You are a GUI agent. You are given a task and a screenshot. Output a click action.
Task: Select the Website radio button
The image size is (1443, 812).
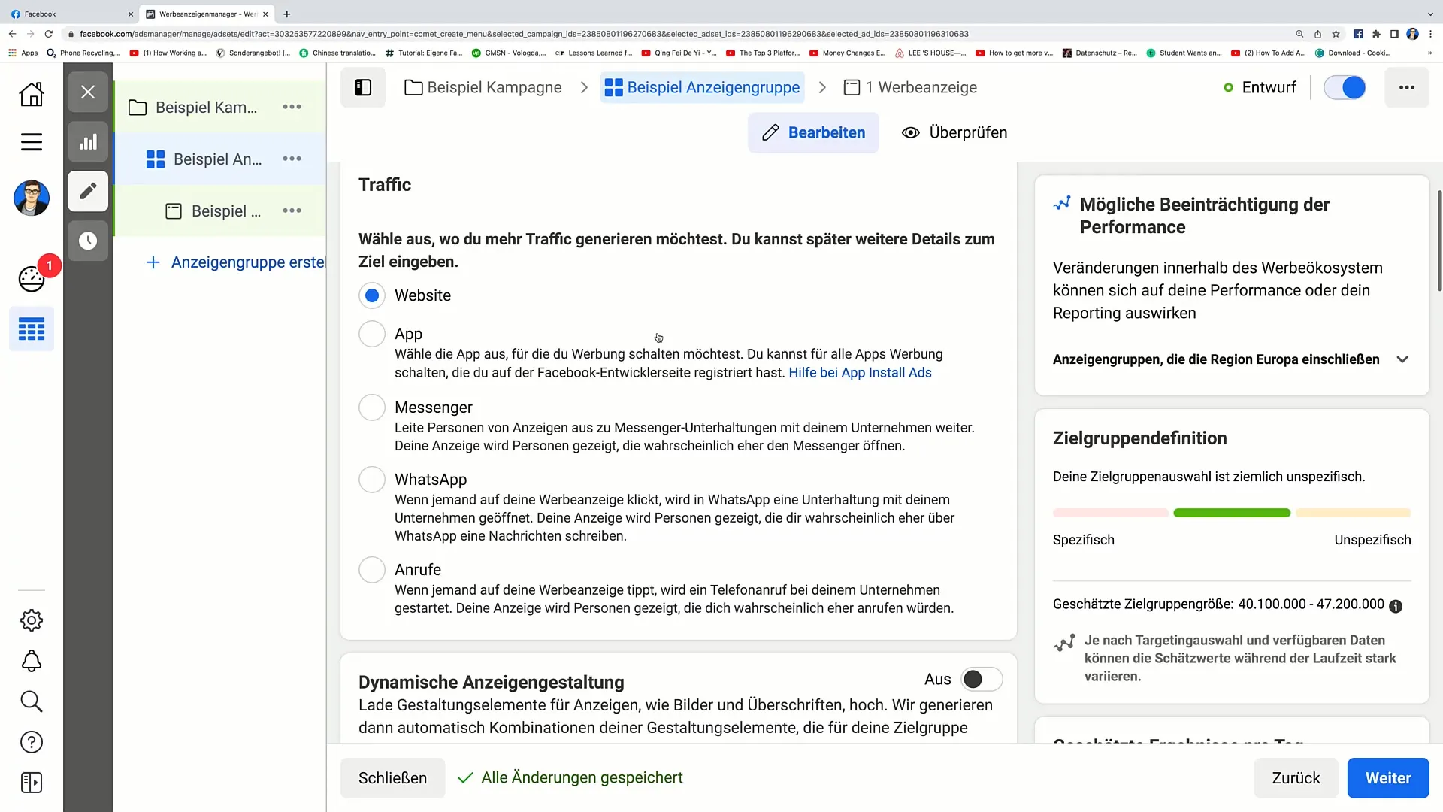click(x=372, y=295)
